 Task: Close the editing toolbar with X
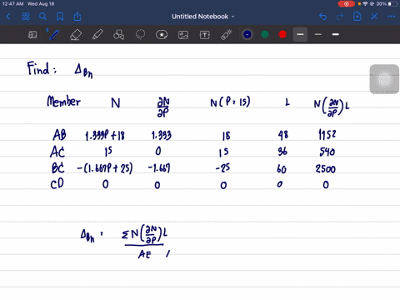tap(374, 17)
